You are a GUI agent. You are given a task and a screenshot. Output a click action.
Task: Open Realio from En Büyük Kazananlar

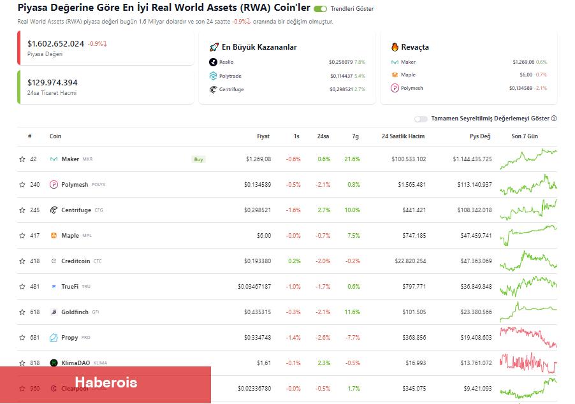coord(226,62)
